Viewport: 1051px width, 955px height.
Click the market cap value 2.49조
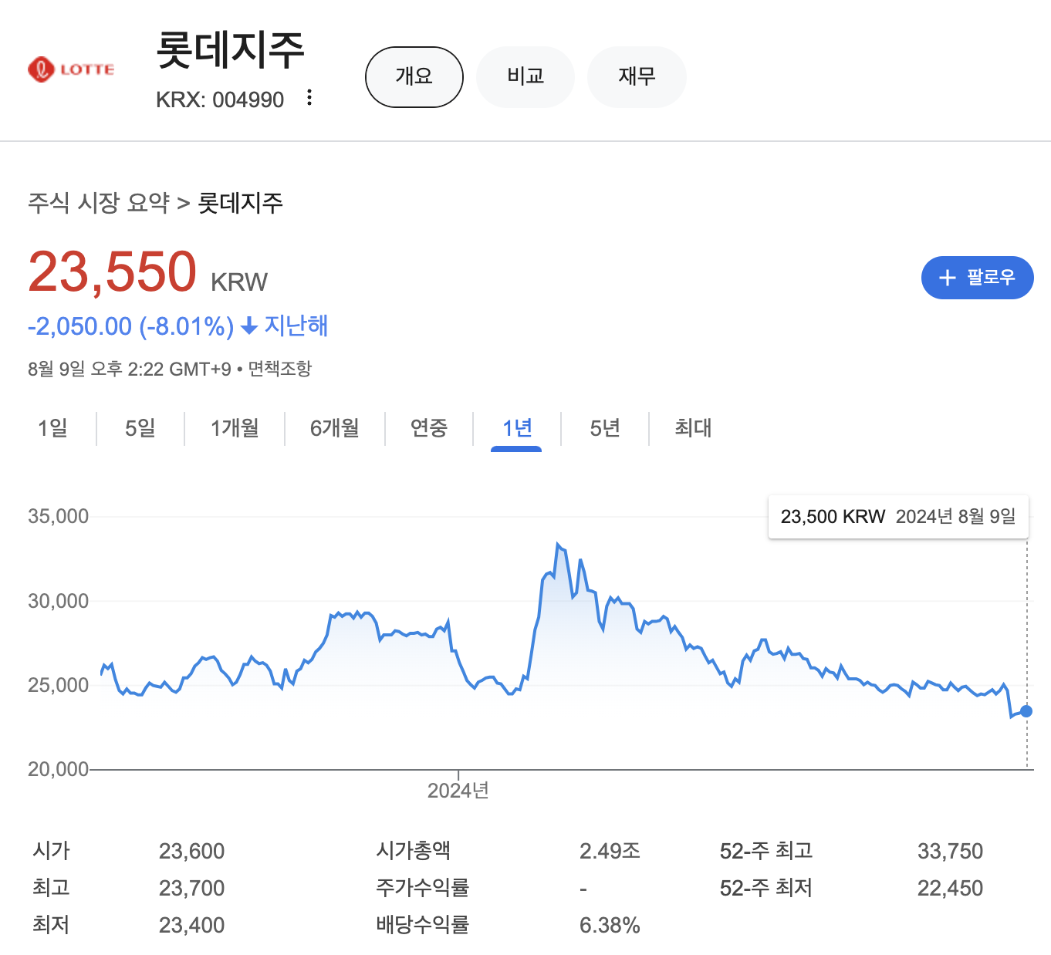pyautogui.click(x=610, y=851)
